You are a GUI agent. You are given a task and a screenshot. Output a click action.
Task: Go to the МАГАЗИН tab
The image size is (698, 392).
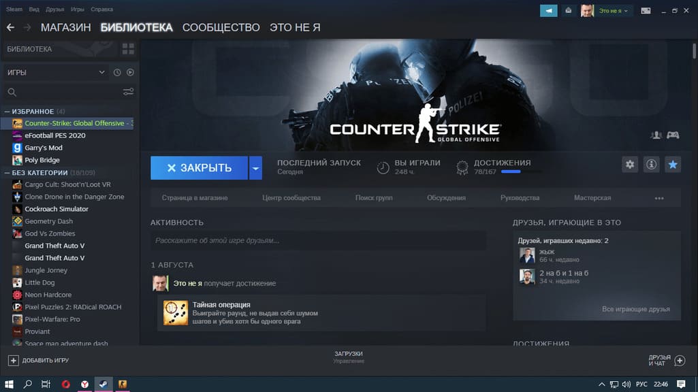pyautogui.click(x=66, y=28)
